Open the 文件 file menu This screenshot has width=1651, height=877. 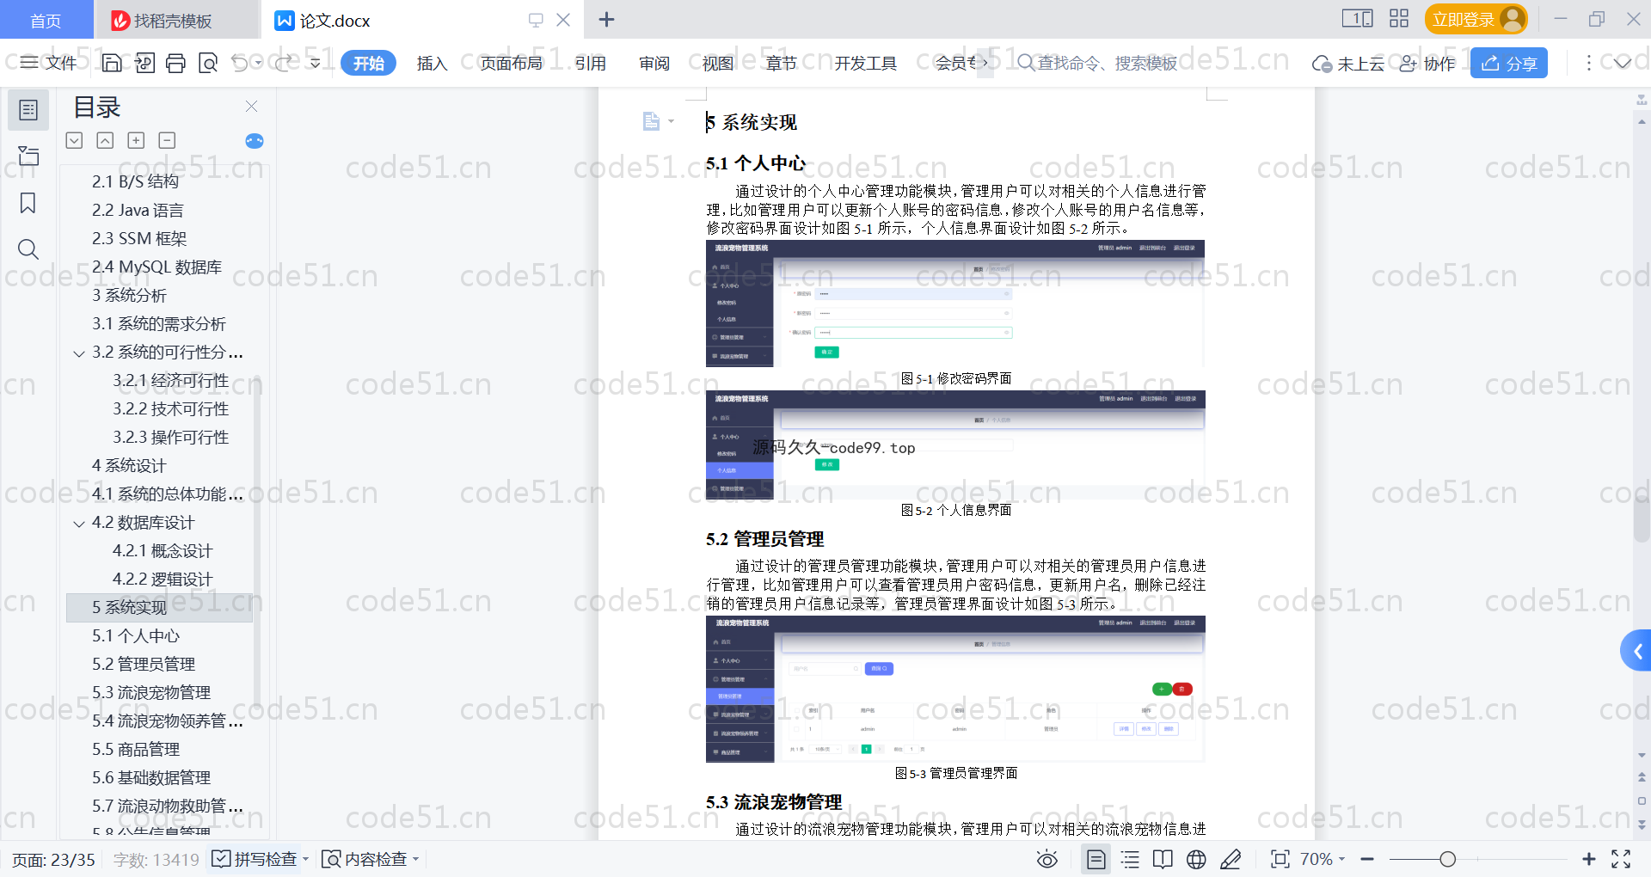pos(49,63)
